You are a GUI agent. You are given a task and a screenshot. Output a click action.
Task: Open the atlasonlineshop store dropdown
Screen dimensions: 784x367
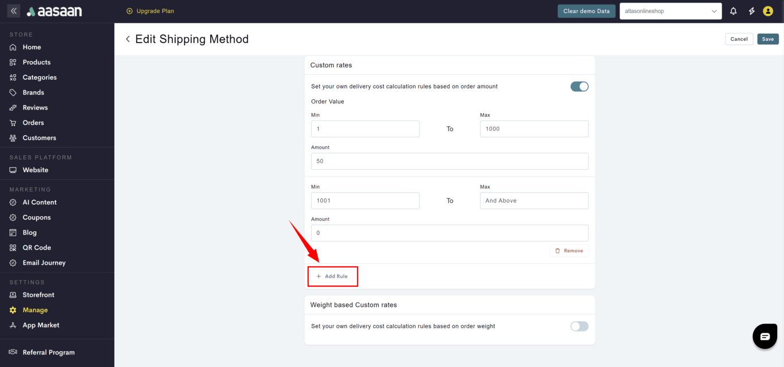[x=670, y=11]
